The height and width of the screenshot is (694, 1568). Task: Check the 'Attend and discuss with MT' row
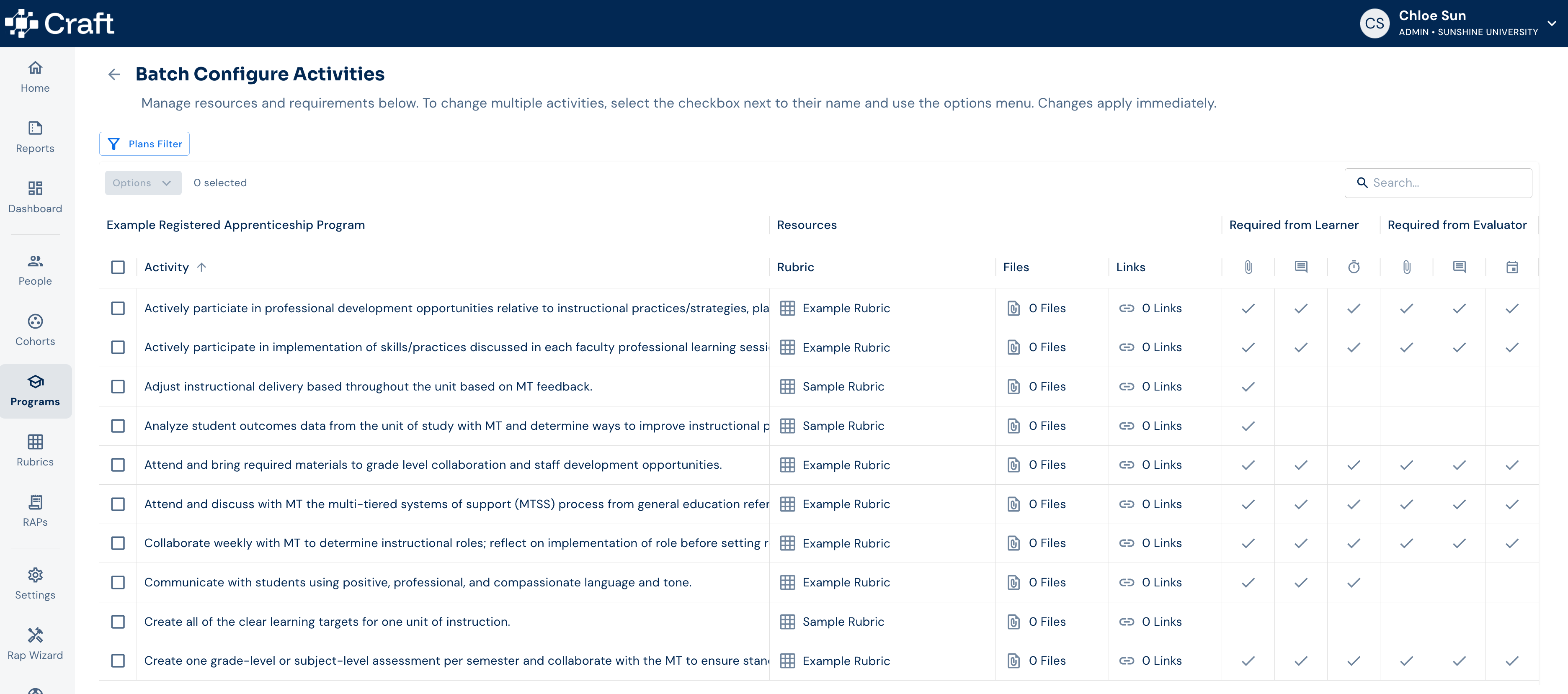pyautogui.click(x=118, y=504)
